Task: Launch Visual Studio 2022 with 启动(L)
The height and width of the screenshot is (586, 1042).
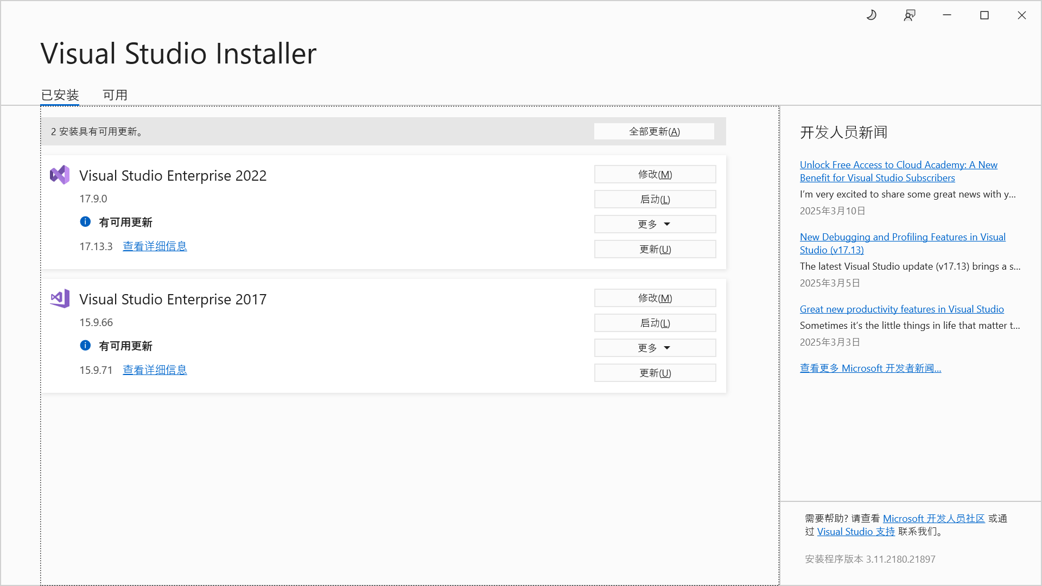Action: tap(655, 199)
